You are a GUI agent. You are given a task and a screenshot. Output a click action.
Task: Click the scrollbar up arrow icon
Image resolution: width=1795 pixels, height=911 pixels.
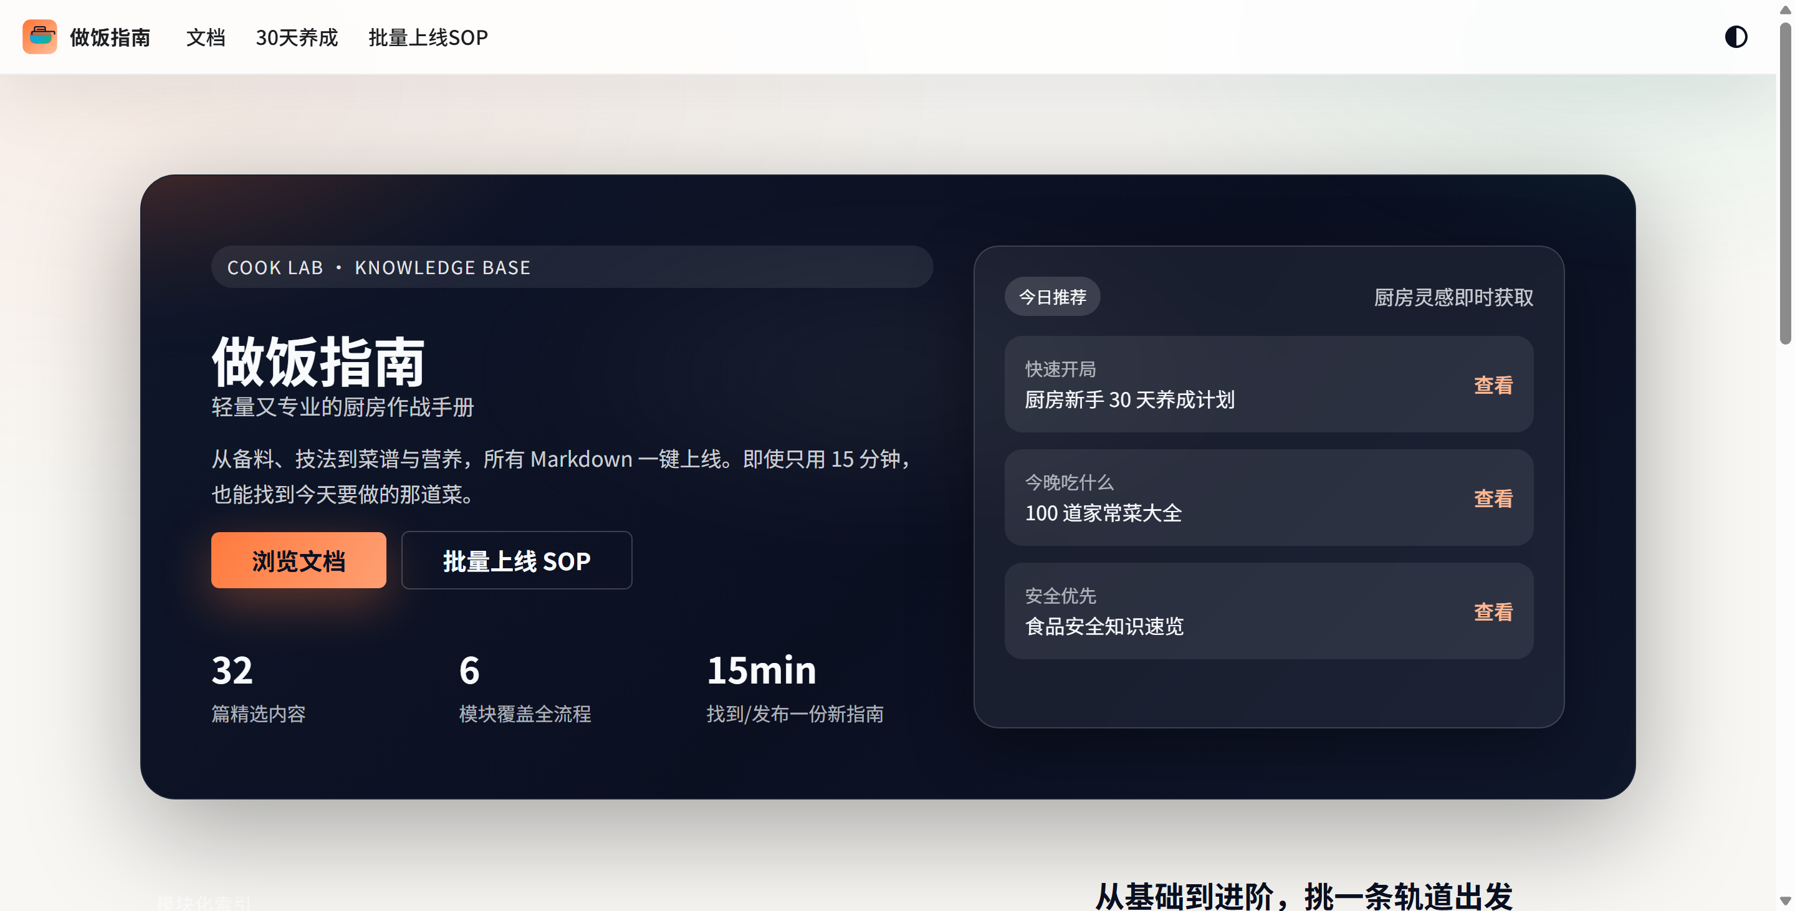pos(1787,10)
